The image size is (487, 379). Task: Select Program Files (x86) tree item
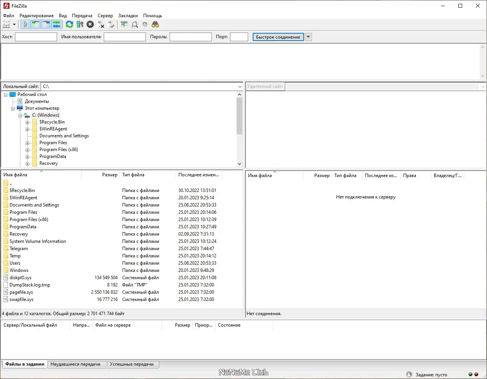click(59, 150)
